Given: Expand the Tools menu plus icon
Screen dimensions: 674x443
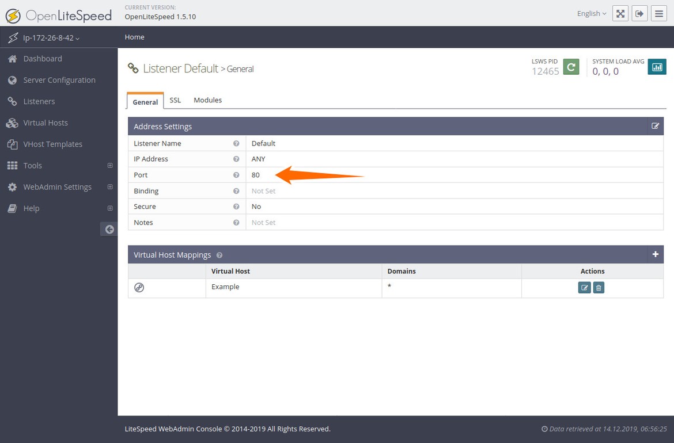Looking at the screenshot, I should pyautogui.click(x=110, y=165).
